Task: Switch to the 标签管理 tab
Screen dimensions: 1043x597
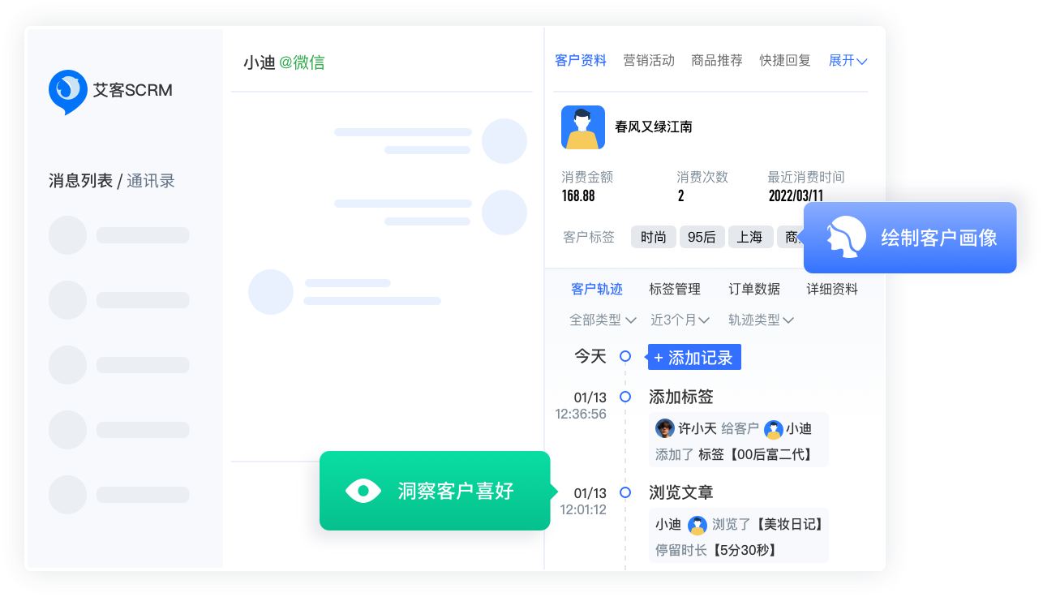Action: [x=674, y=290]
